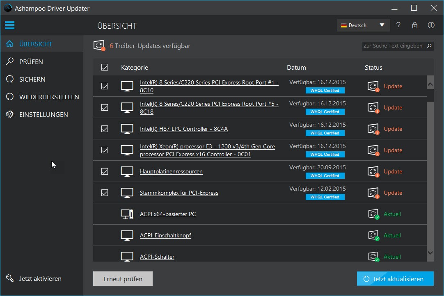444x296 pixels.
Task: Open the info icon in header
Action: coord(431,25)
